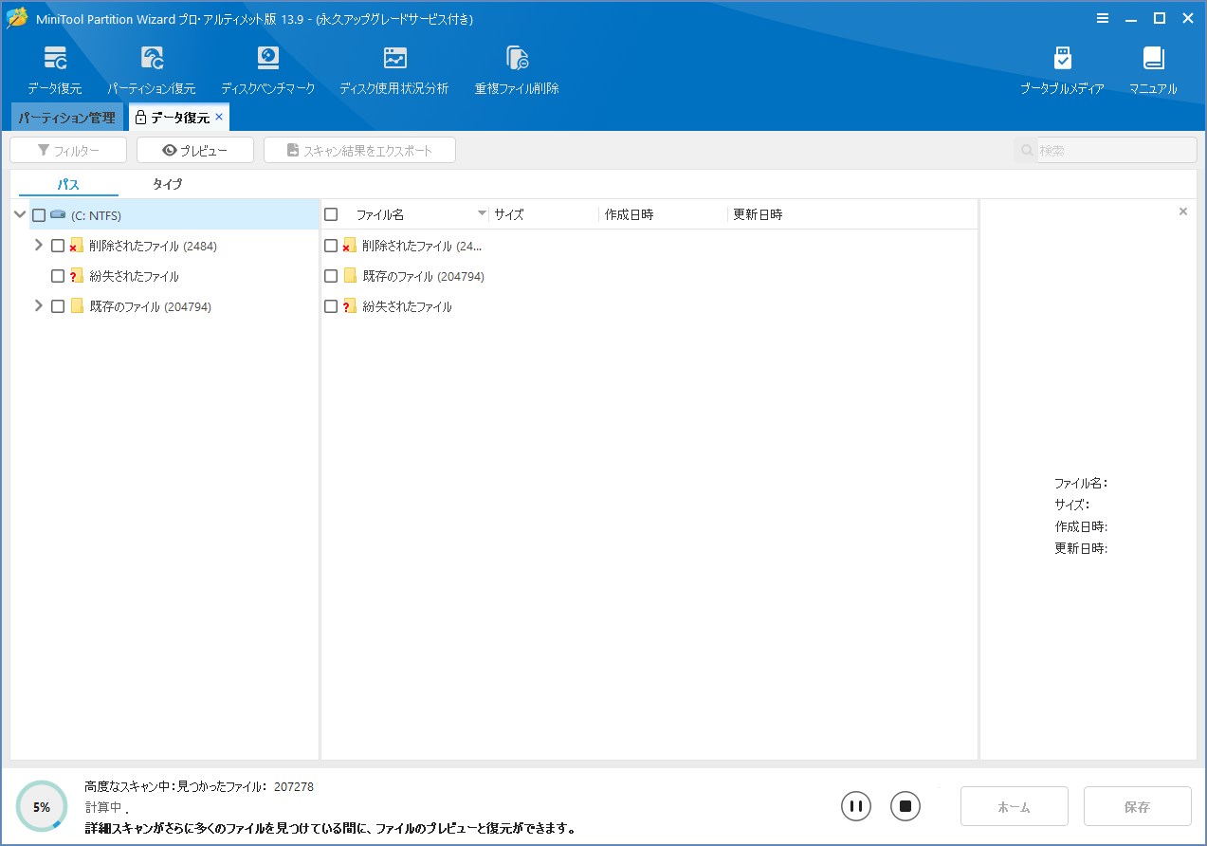Check 紛失されたファイル row checkbox in file list
Screen dimensions: 1207x846
point(331,306)
